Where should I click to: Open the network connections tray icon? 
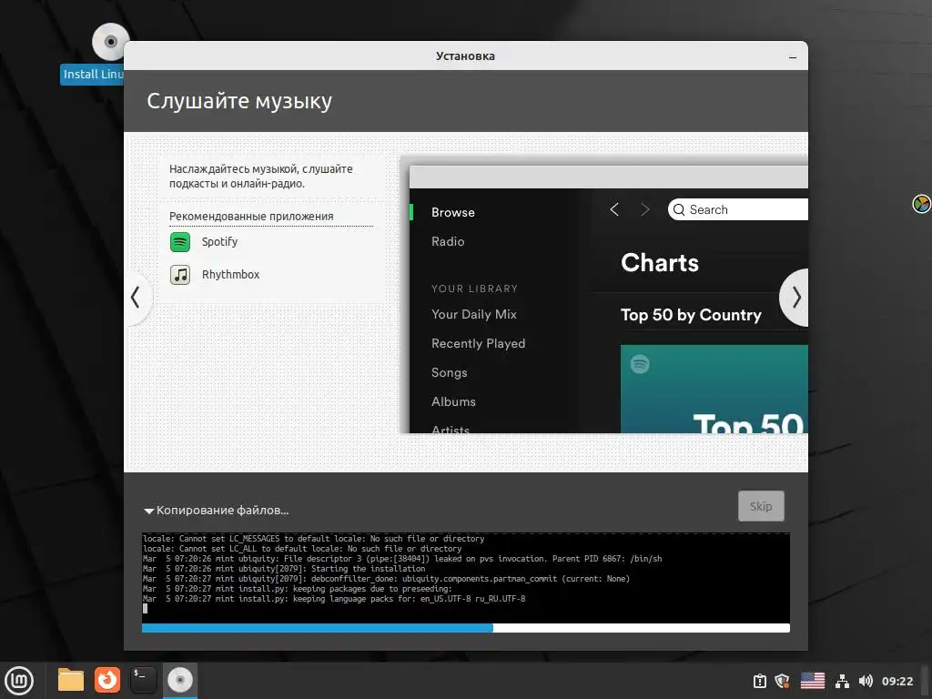click(x=842, y=681)
